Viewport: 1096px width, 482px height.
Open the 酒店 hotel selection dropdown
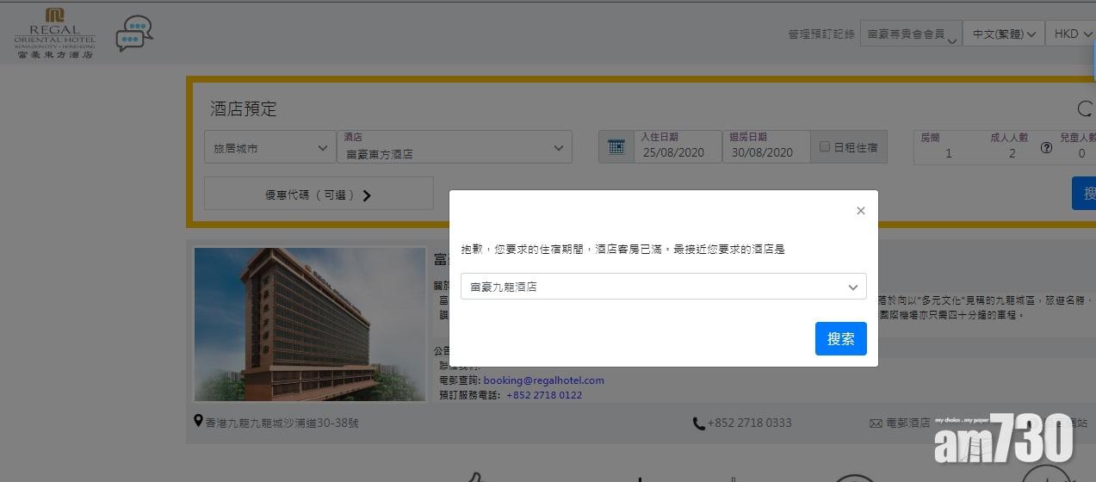pyautogui.click(x=454, y=147)
